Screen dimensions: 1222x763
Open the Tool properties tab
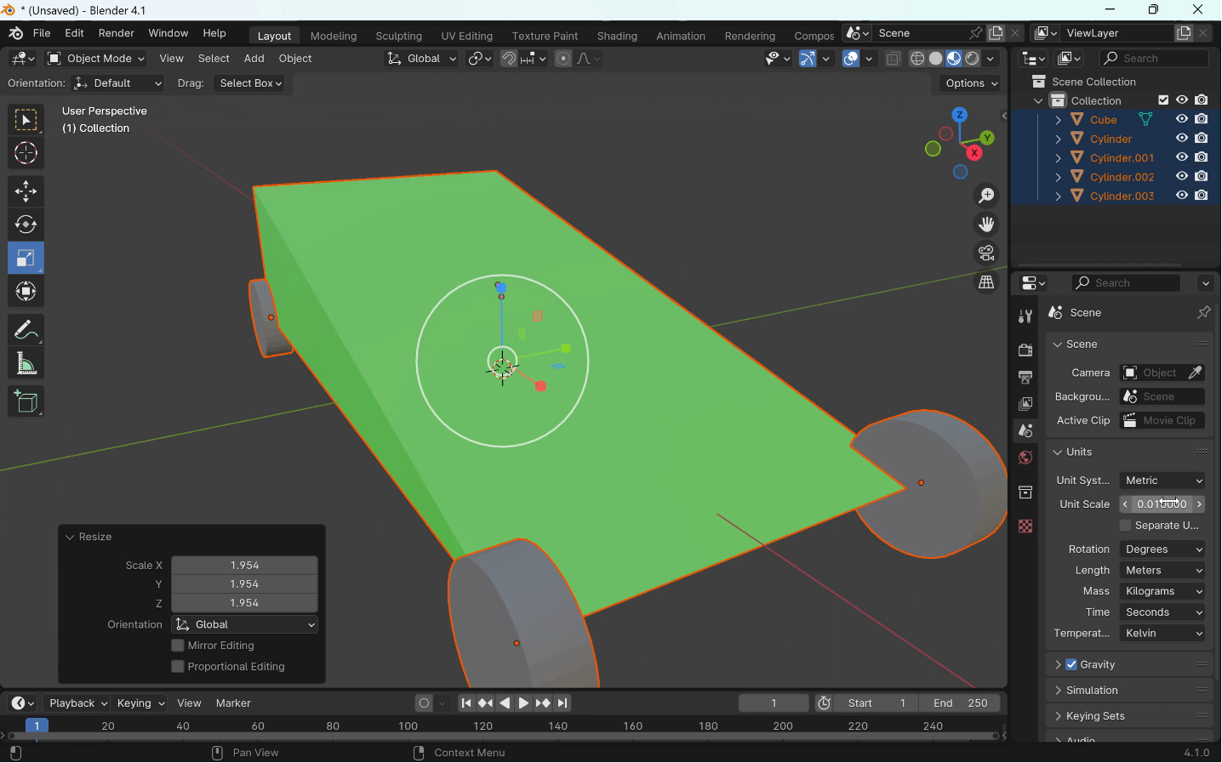tap(1025, 317)
